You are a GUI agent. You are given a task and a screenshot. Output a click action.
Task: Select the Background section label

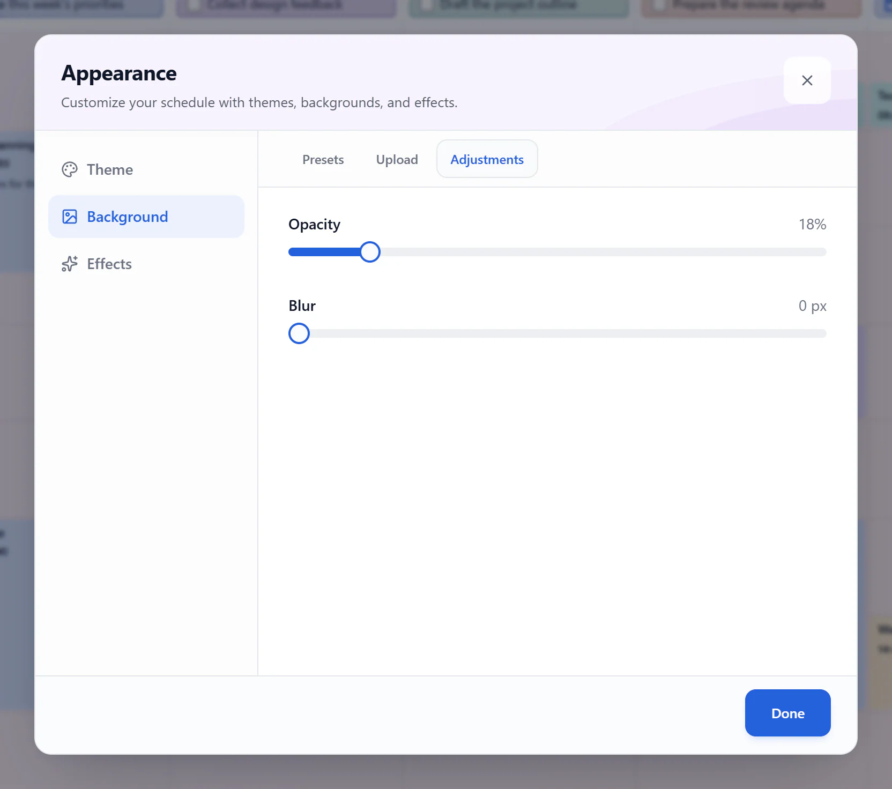(x=128, y=217)
